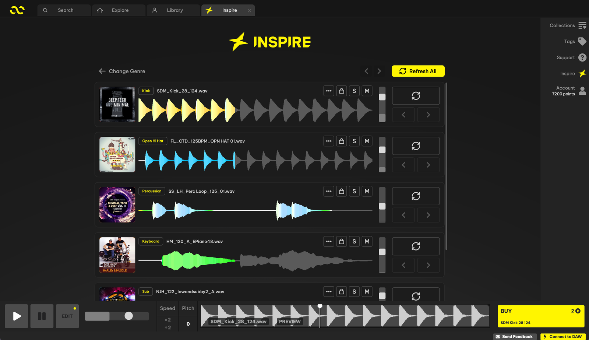
Task: Open the Inspire sidebar lightning icon
Action: (x=582, y=73)
